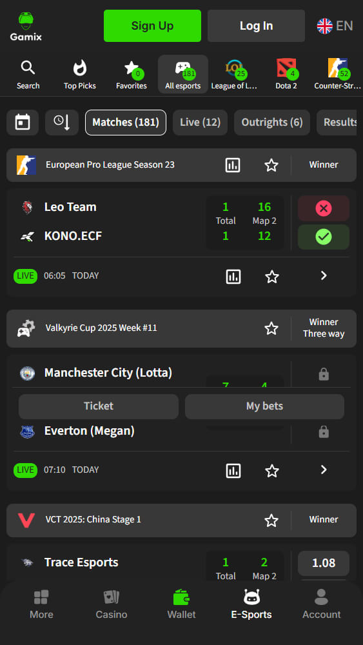
Task: Expand Manchester City vs Everton match chevron
Action: [324, 470]
